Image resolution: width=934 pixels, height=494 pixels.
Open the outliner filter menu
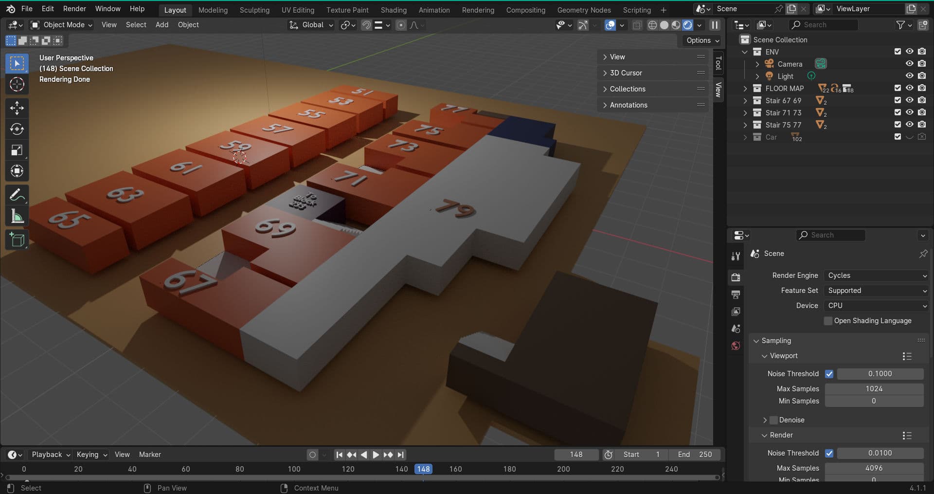point(903,25)
